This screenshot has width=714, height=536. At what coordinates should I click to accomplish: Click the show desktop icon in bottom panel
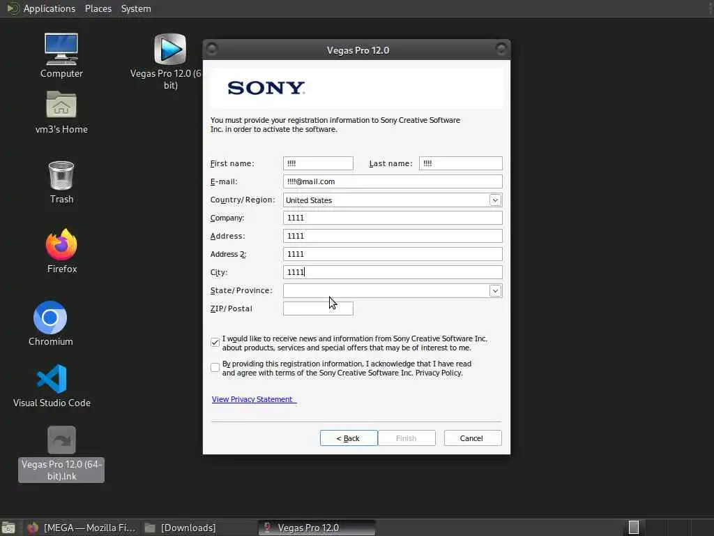(8, 528)
